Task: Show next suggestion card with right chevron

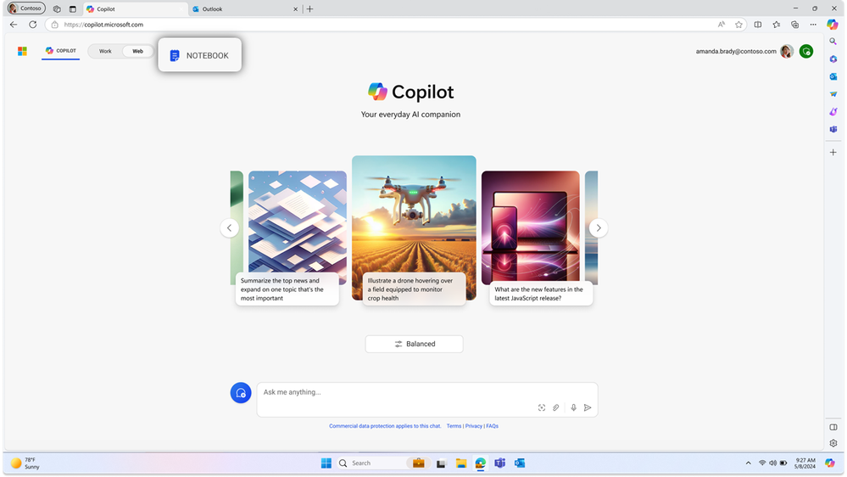Action: coord(598,227)
